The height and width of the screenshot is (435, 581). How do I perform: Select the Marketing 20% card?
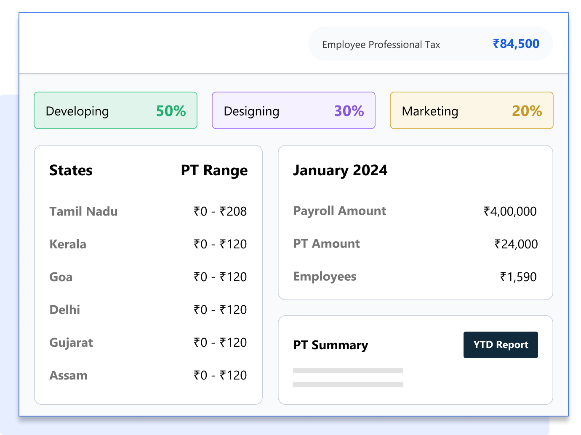[472, 111]
